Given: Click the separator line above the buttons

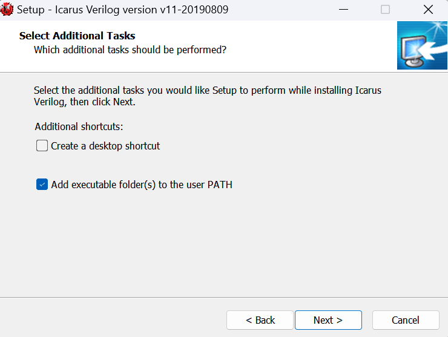Looking at the screenshot, I should tap(224, 297).
